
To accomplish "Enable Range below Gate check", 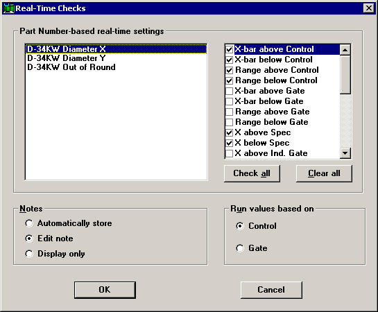I will tap(230, 122).
